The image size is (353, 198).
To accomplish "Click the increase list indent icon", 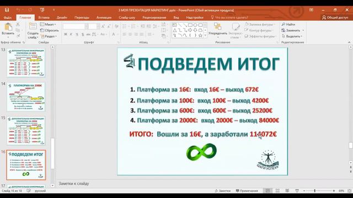I will pyautogui.click(x=148, y=26).
